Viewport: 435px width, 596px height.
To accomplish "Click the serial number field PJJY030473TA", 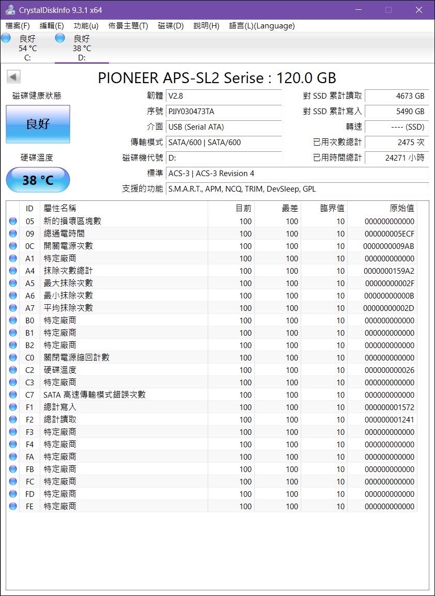I will point(224,112).
